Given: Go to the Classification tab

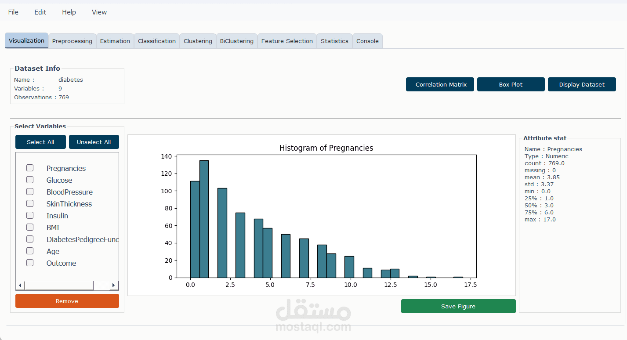Looking at the screenshot, I should tap(157, 41).
